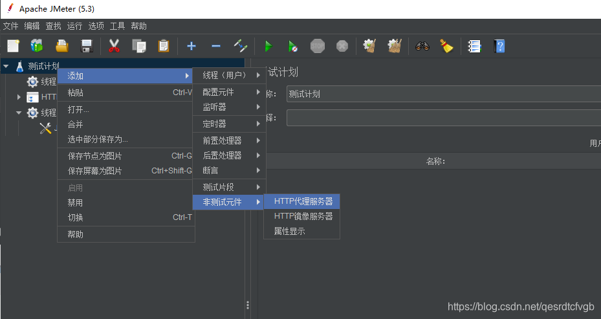Expand 监听器 submenu

229,107
